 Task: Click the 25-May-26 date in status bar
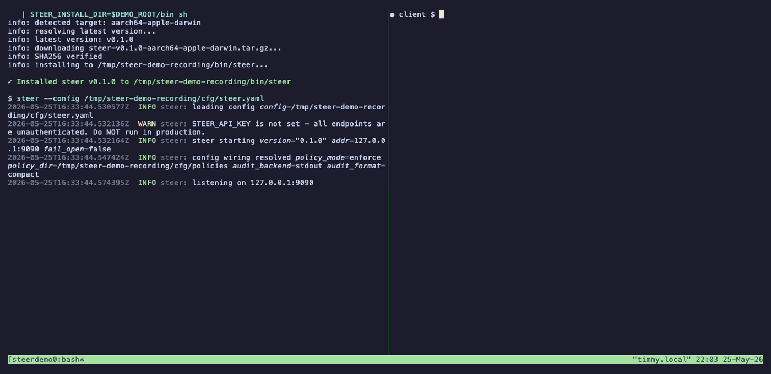743,360
